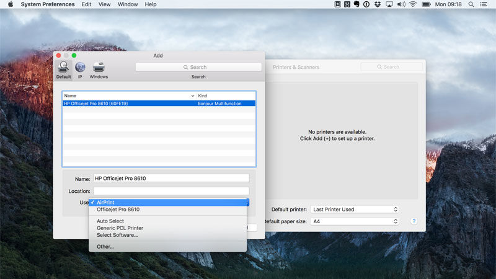The image size is (496, 279).
Task: Open the Default printer dropdown
Action: coord(354,210)
